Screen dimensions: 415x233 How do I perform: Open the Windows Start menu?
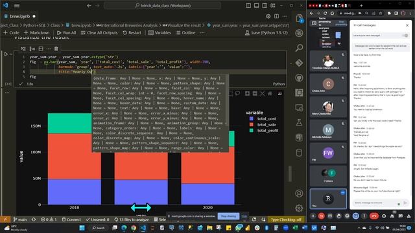point(82,228)
